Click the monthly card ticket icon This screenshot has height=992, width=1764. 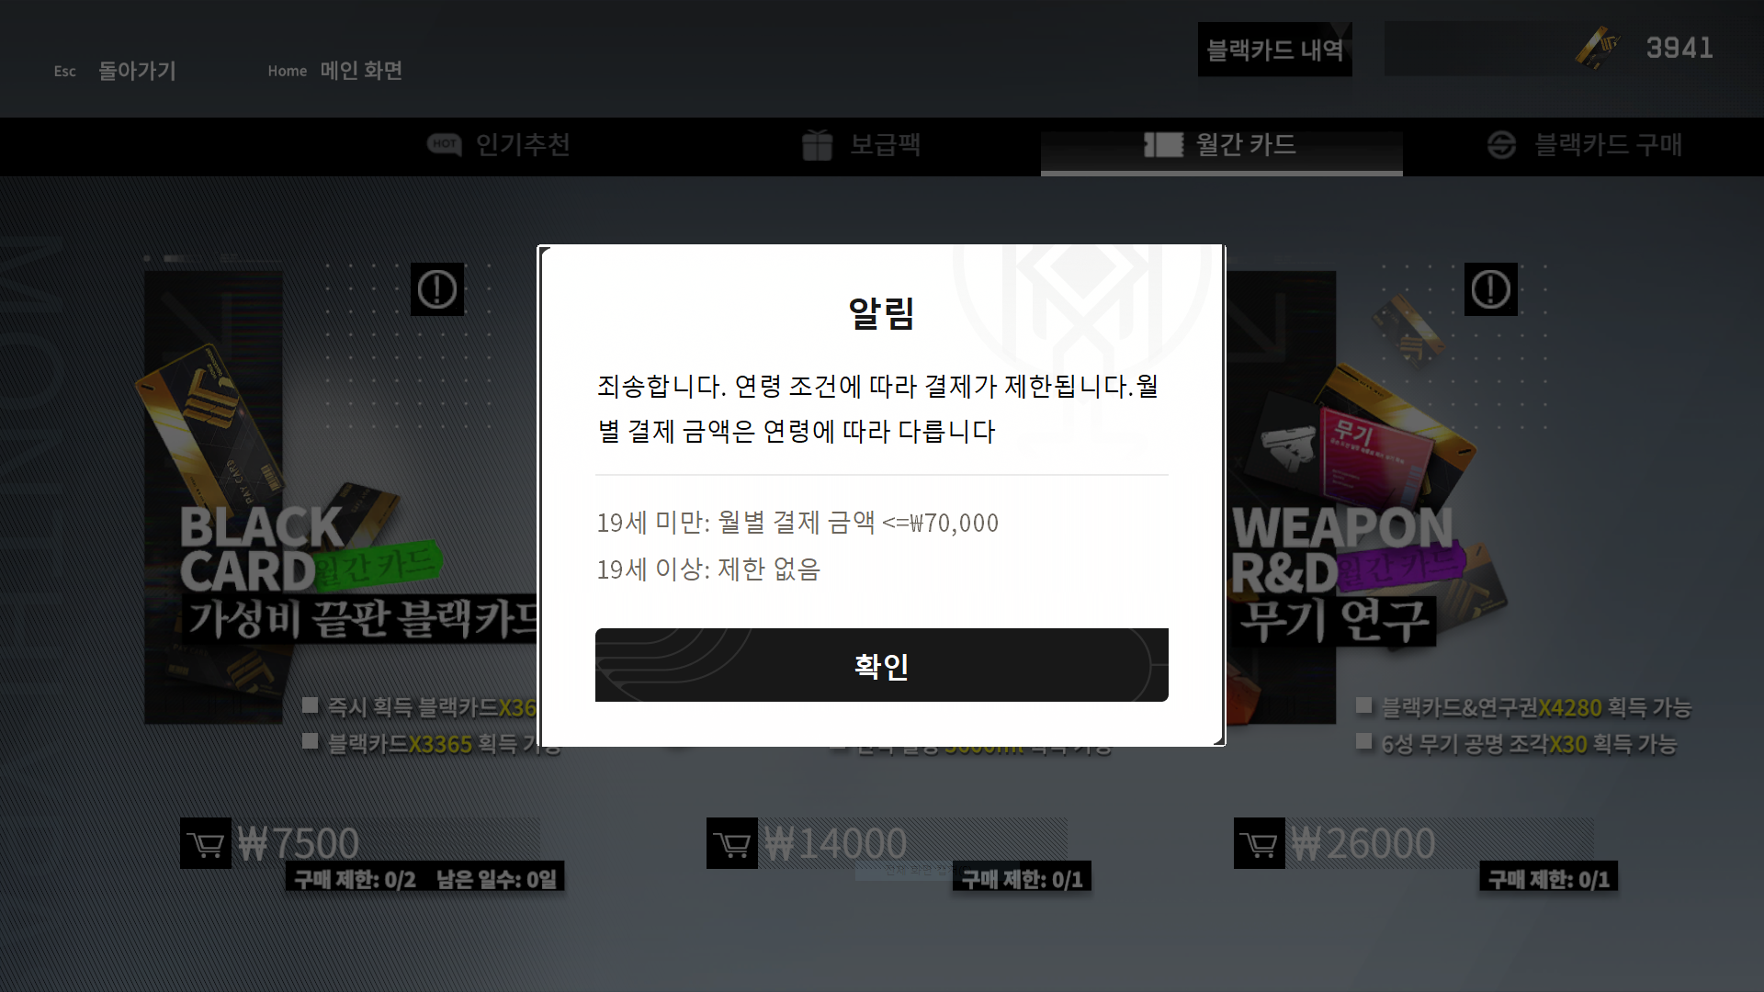click(x=1163, y=144)
